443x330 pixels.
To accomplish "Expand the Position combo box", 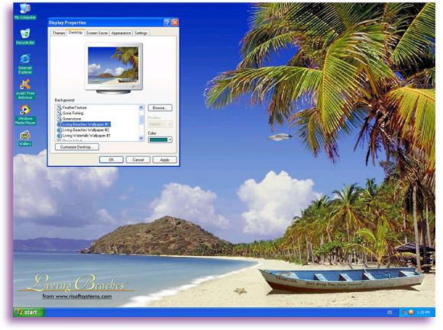I will 160,124.
